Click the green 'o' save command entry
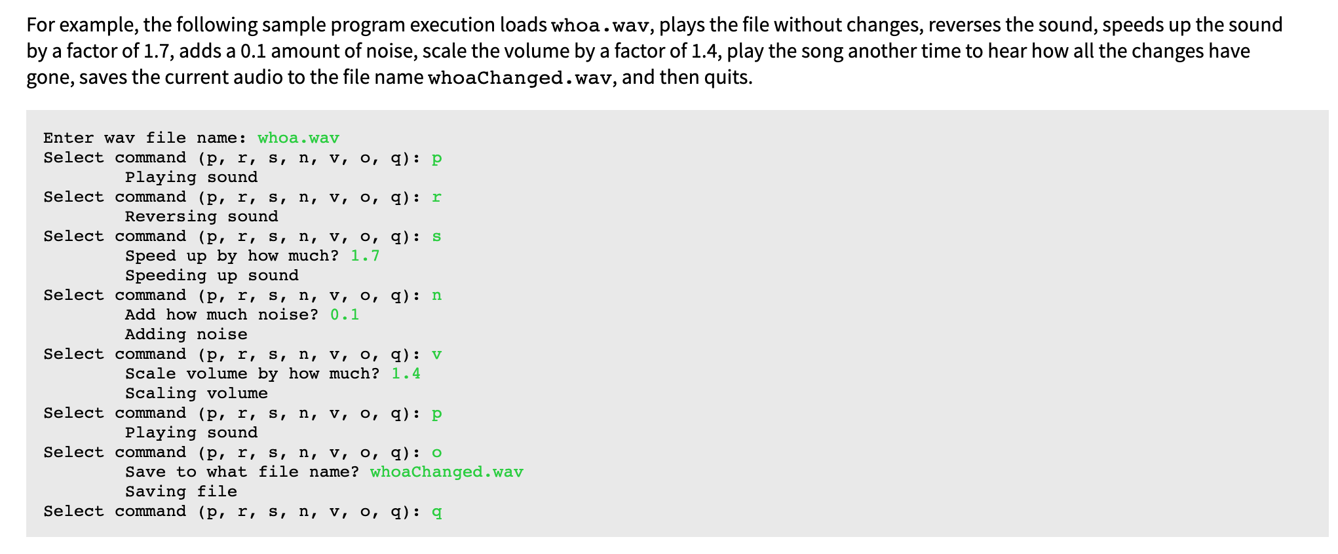The height and width of the screenshot is (554, 1338). (437, 452)
